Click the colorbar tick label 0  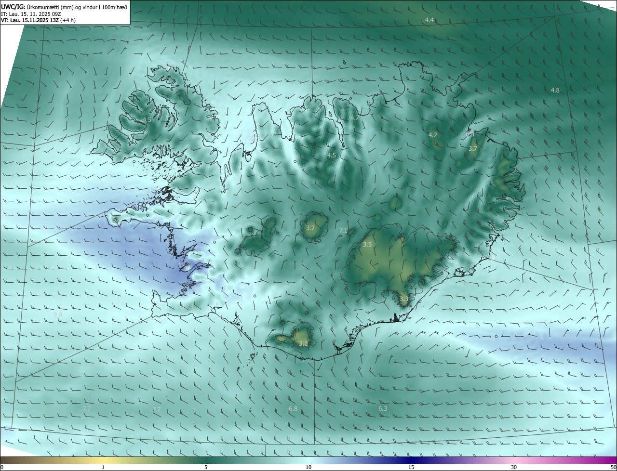(2, 467)
